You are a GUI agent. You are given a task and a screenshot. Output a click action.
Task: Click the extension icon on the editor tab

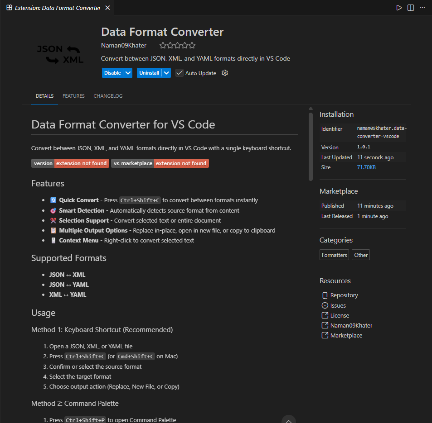(9, 8)
